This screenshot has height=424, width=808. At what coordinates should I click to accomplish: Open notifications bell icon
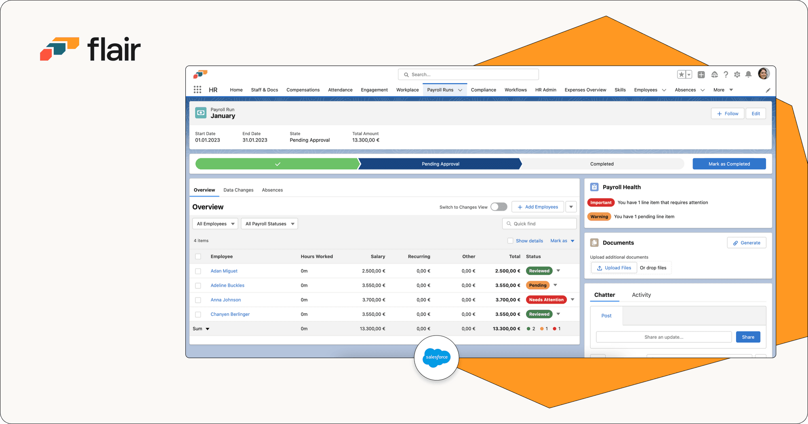click(x=748, y=74)
